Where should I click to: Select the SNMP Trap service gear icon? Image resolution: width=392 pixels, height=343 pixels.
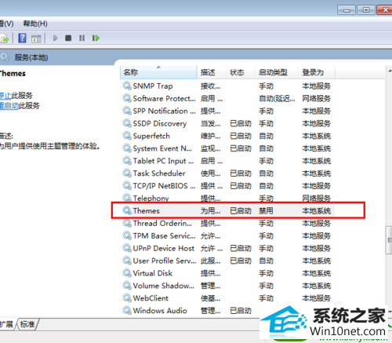(x=127, y=86)
